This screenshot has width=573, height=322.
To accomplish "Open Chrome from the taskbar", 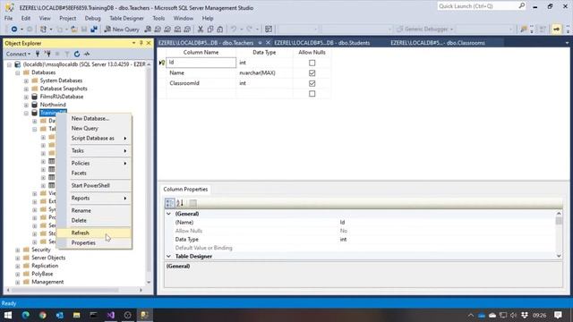I will click(43, 315).
